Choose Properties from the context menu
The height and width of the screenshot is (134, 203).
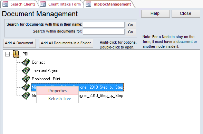57,91
